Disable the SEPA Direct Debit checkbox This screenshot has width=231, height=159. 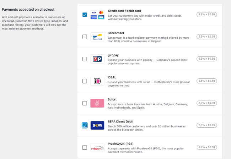(85, 125)
